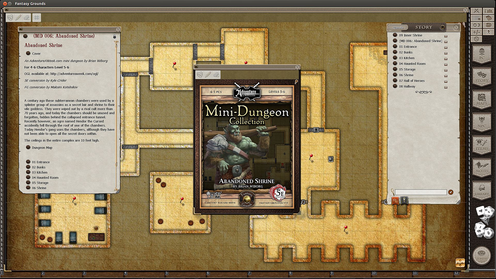The height and width of the screenshot is (279, 496).
Task: Open the Combat Tracker crossed-swords icon
Action: (477, 11)
